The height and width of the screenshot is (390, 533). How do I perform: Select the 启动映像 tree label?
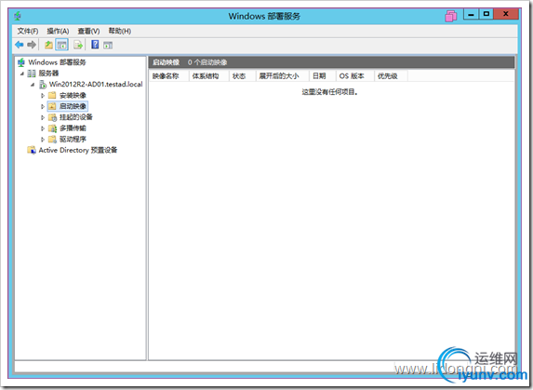coord(73,106)
